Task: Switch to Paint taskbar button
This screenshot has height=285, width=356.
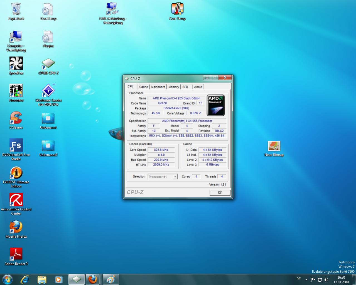Action: click(x=111, y=279)
